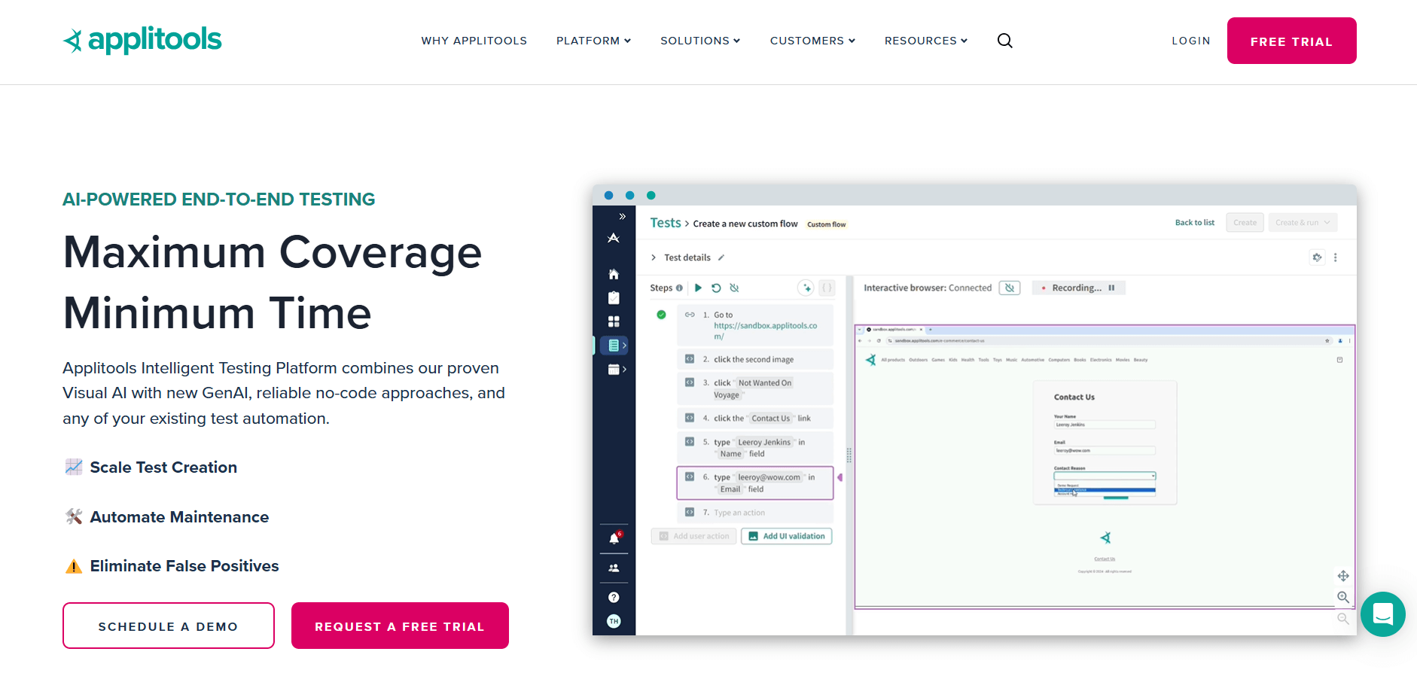Screen dimensions: 1417x676
Task: Click the Login link
Action: pos(1191,41)
